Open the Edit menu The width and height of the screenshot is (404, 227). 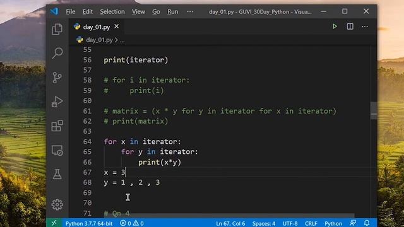tap(87, 11)
